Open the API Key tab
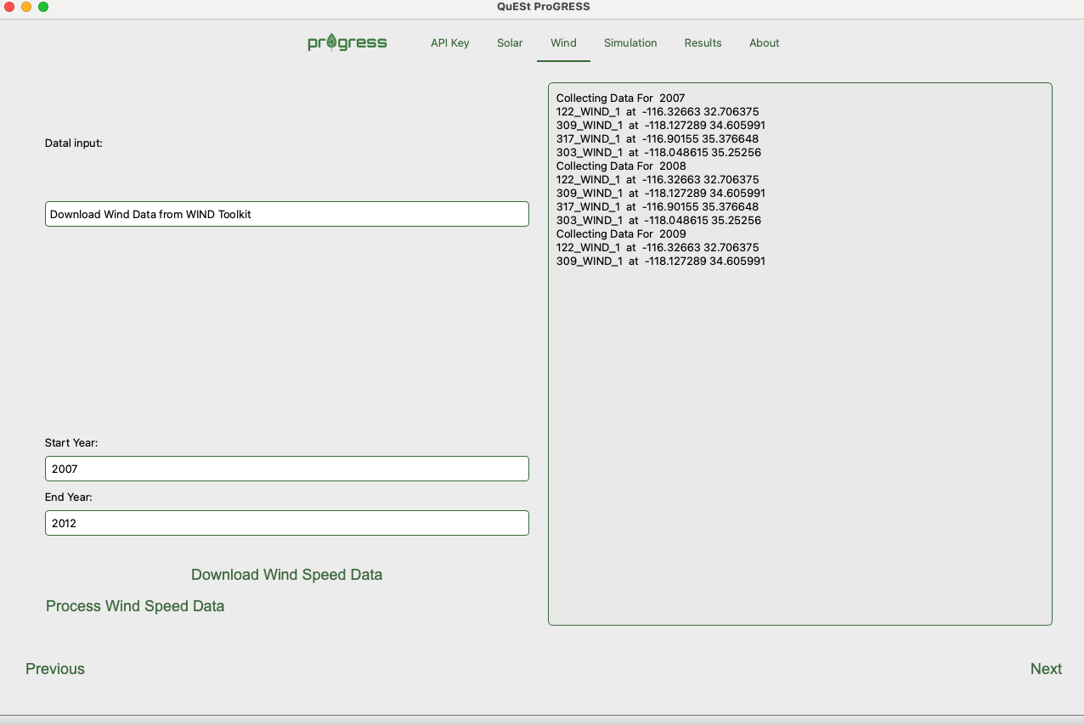1084x725 pixels. tap(450, 42)
